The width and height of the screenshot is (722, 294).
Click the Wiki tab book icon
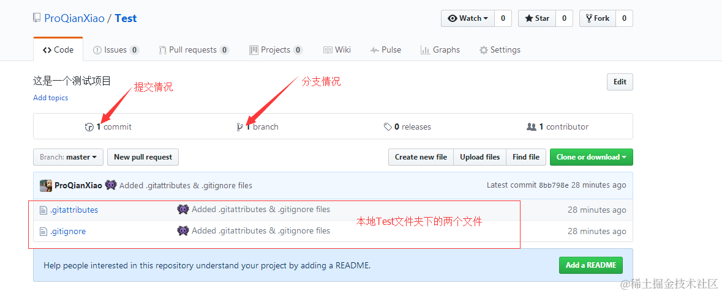point(328,50)
